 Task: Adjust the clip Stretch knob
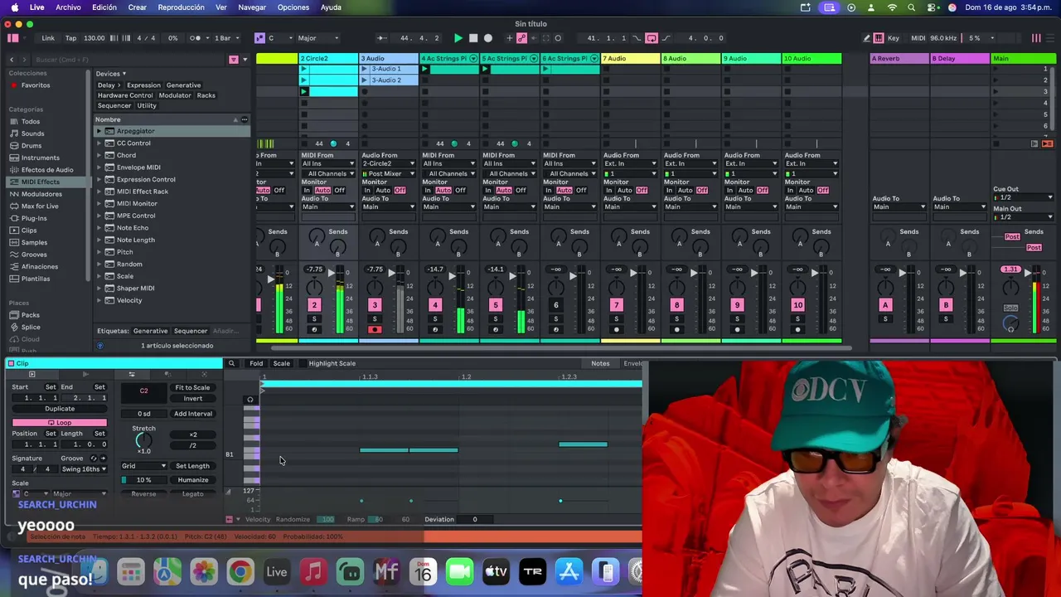(x=143, y=440)
